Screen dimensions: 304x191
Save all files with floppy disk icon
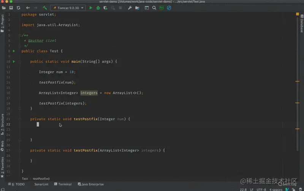(11, 8)
